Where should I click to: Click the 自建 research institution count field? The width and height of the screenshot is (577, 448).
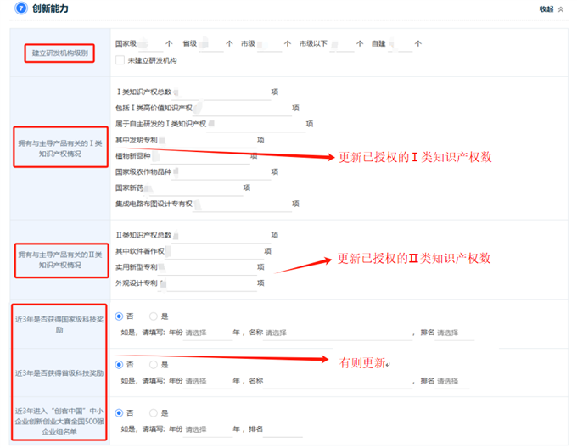400,43
